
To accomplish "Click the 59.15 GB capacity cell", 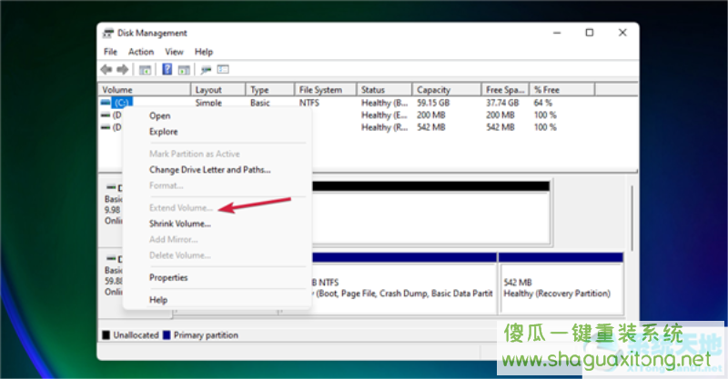I will point(433,103).
